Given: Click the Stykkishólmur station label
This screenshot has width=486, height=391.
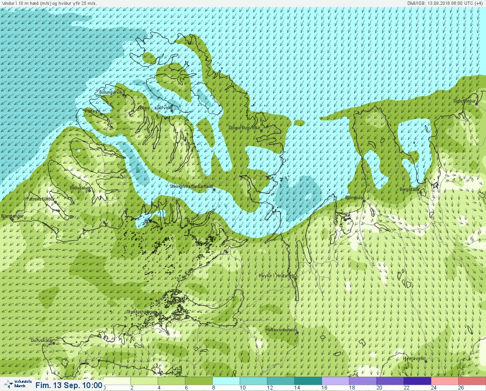Looking at the screenshot, I should click(141, 312).
